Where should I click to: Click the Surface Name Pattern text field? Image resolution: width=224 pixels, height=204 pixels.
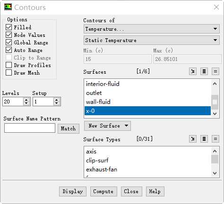30,128
